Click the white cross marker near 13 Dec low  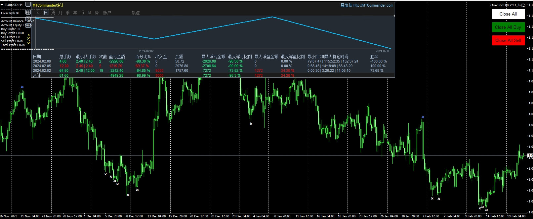tap(137, 190)
